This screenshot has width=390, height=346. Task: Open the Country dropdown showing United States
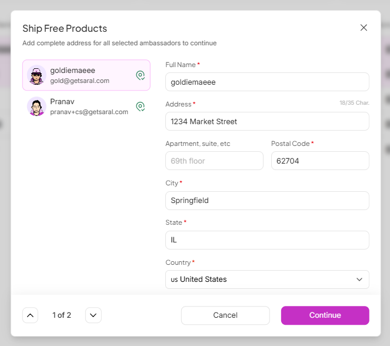(267, 280)
